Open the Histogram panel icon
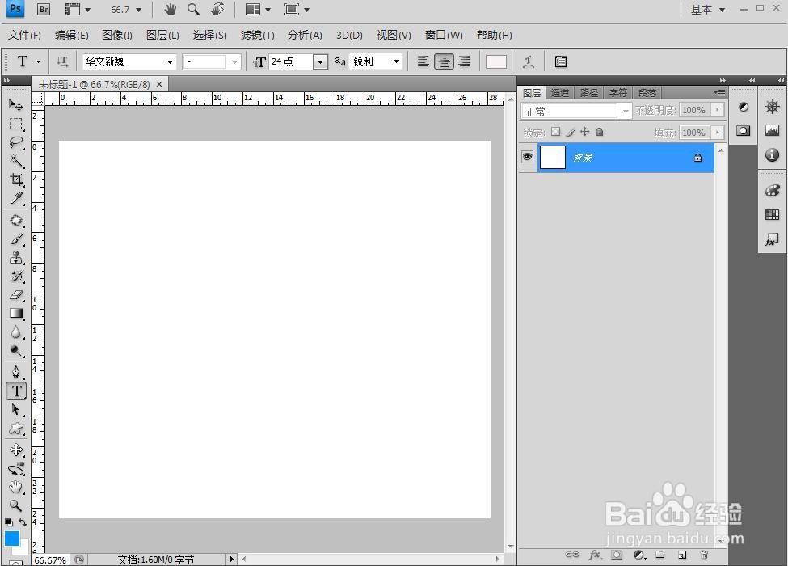The height and width of the screenshot is (566, 788). [773, 131]
